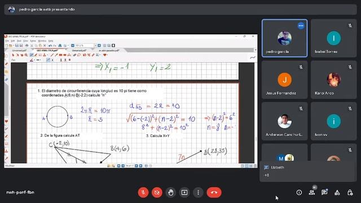Open Lizbeth chat message notification
The width and height of the screenshot is (361, 203).
point(308,171)
